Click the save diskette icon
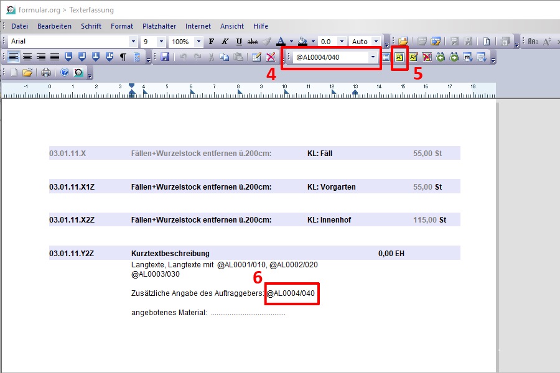Viewport: 560px width, 373px height. [x=165, y=57]
